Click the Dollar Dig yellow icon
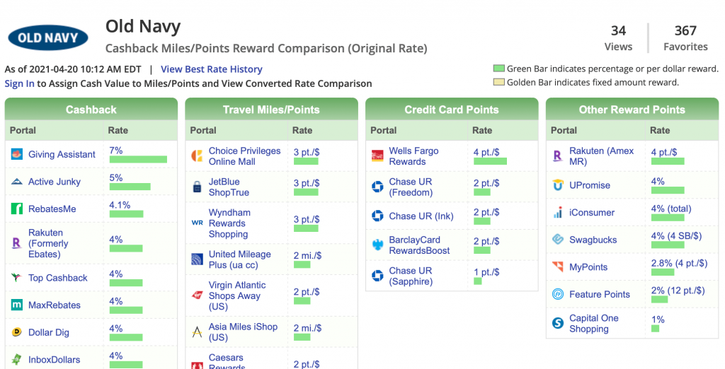725x369 pixels. (17, 332)
